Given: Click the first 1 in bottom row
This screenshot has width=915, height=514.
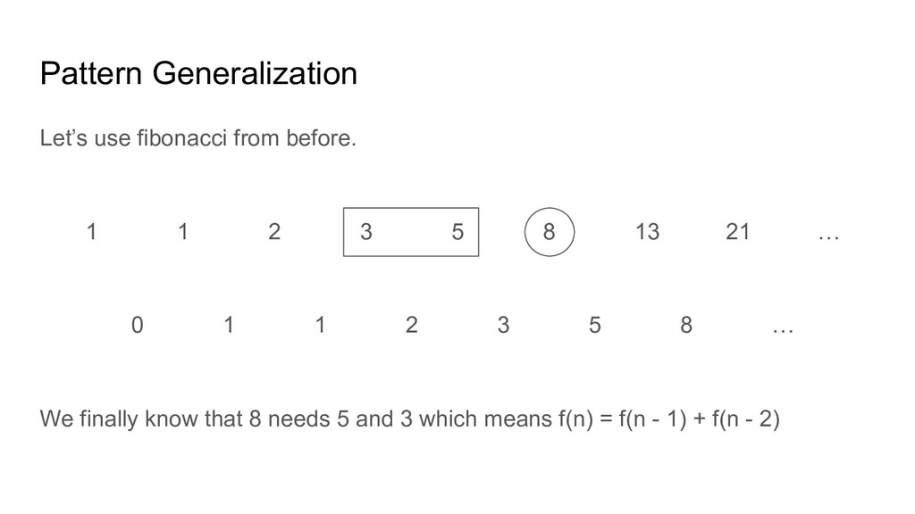Looking at the screenshot, I should coord(229,325).
